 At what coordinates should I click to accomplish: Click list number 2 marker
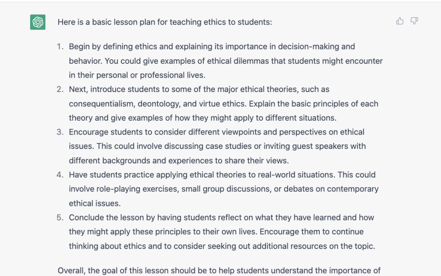point(60,89)
